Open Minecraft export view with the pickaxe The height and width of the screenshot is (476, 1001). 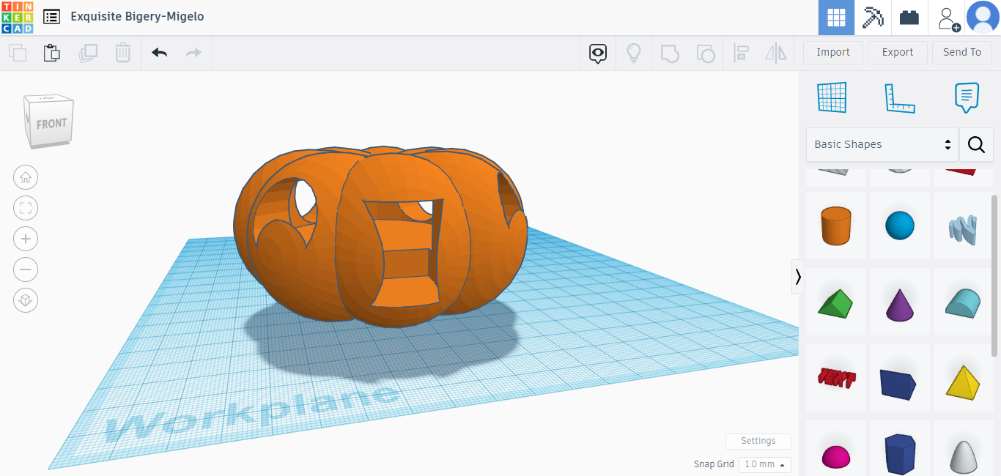tap(872, 16)
